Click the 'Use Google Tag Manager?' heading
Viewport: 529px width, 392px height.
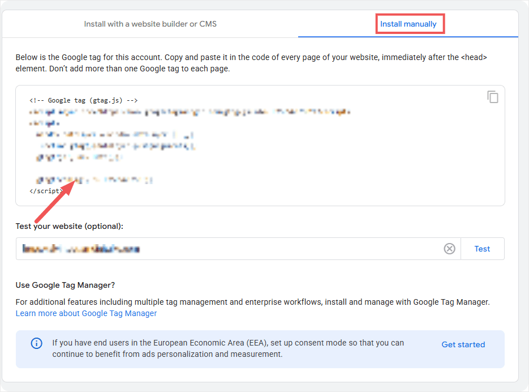click(x=65, y=285)
